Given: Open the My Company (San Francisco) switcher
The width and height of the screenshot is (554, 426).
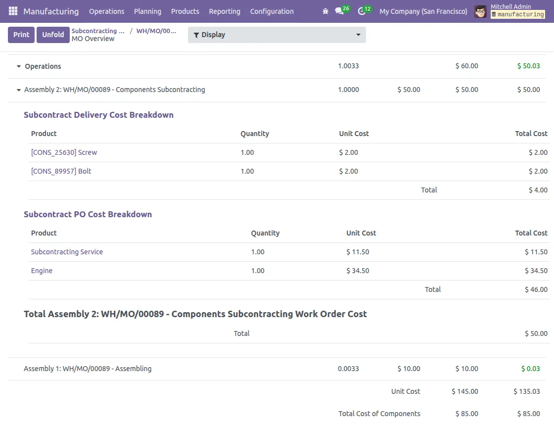Looking at the screenshot, I should tap(423, 11).
